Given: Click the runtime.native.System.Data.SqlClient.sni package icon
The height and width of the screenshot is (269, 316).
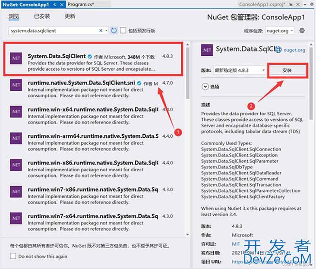Looking at the screenshot, I should pos(16,85).
